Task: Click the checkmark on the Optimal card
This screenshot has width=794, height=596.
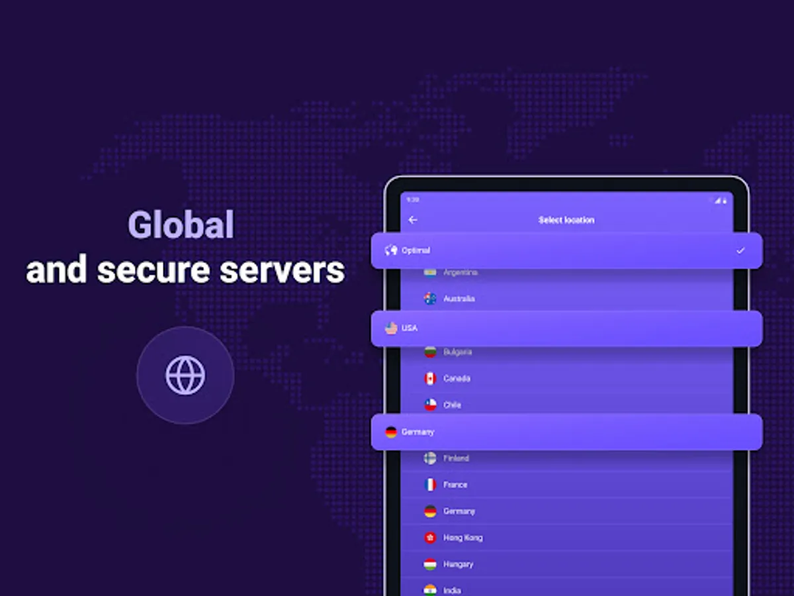Action: tap(740, 250)
